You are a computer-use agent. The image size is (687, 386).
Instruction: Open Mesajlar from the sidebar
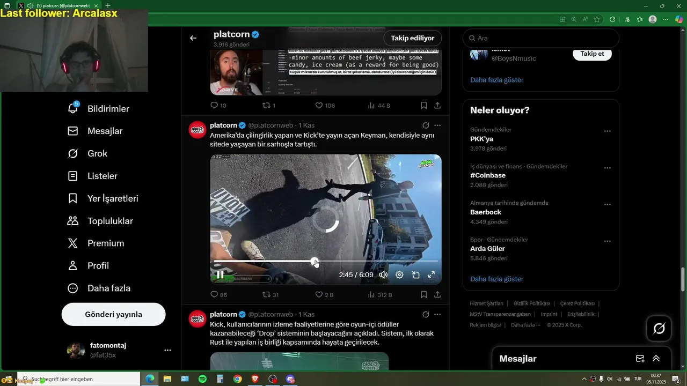pos(95,131)
